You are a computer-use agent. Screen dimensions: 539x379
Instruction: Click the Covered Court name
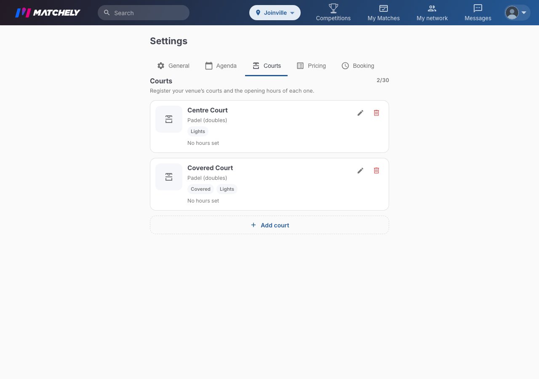click(210, 168)
